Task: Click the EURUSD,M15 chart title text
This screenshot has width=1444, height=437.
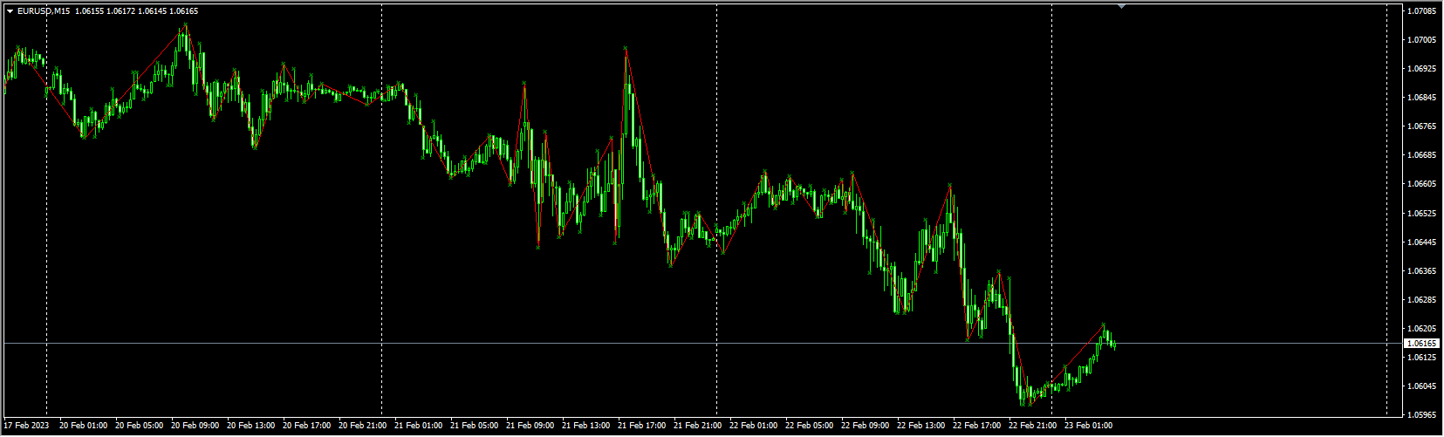Action: point(44,11)
